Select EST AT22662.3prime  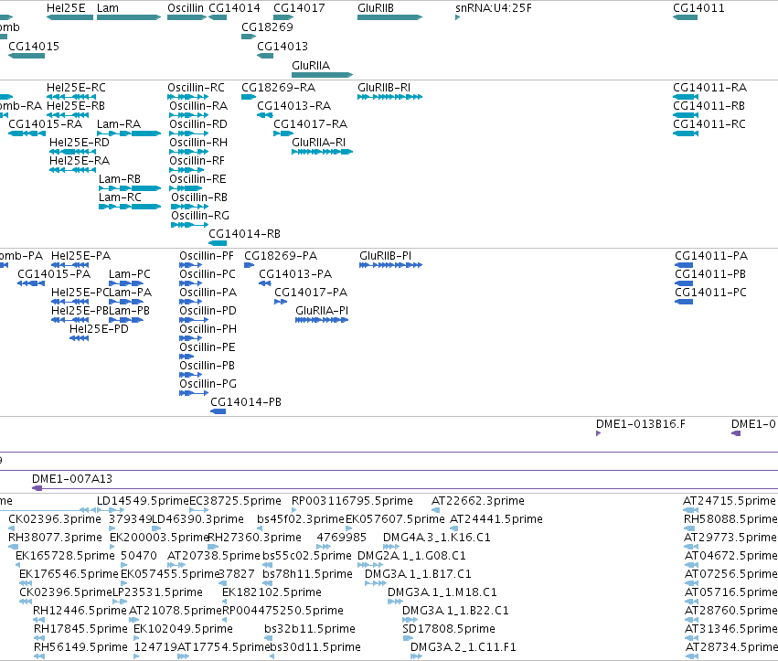(478, 501)
